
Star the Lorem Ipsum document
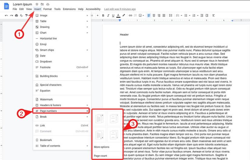37,4
